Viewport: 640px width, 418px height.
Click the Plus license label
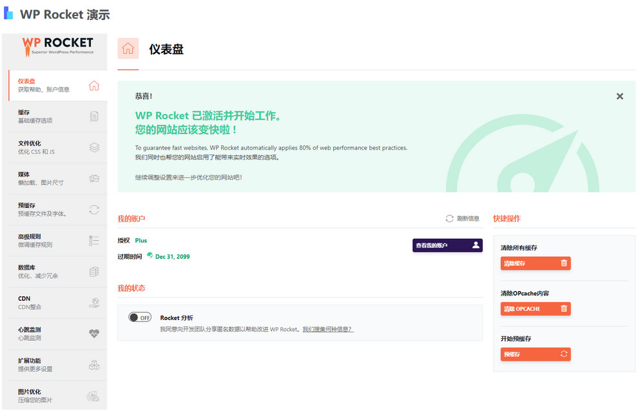[141, 241]
